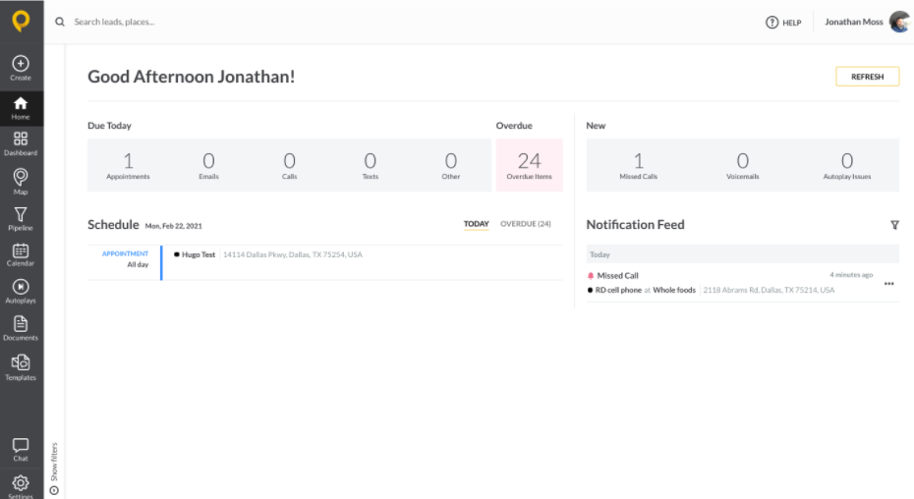
Task: Switch to the TODAY schedule tab
Action: 477,224
